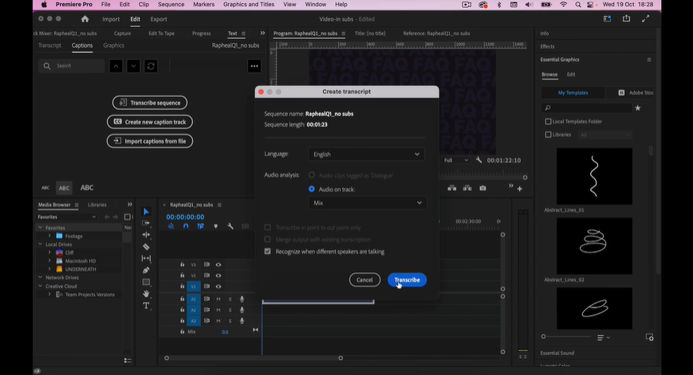Click the Transcribe button in dialog
Image resolution: width=693 pixels, height=375 pixels.
coord(407,279)
